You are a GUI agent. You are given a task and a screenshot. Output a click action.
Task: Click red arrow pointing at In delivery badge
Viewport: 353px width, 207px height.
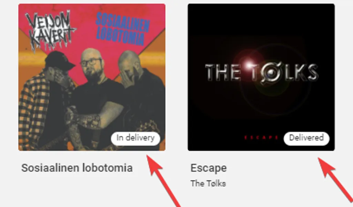click(x=163, y=180)
